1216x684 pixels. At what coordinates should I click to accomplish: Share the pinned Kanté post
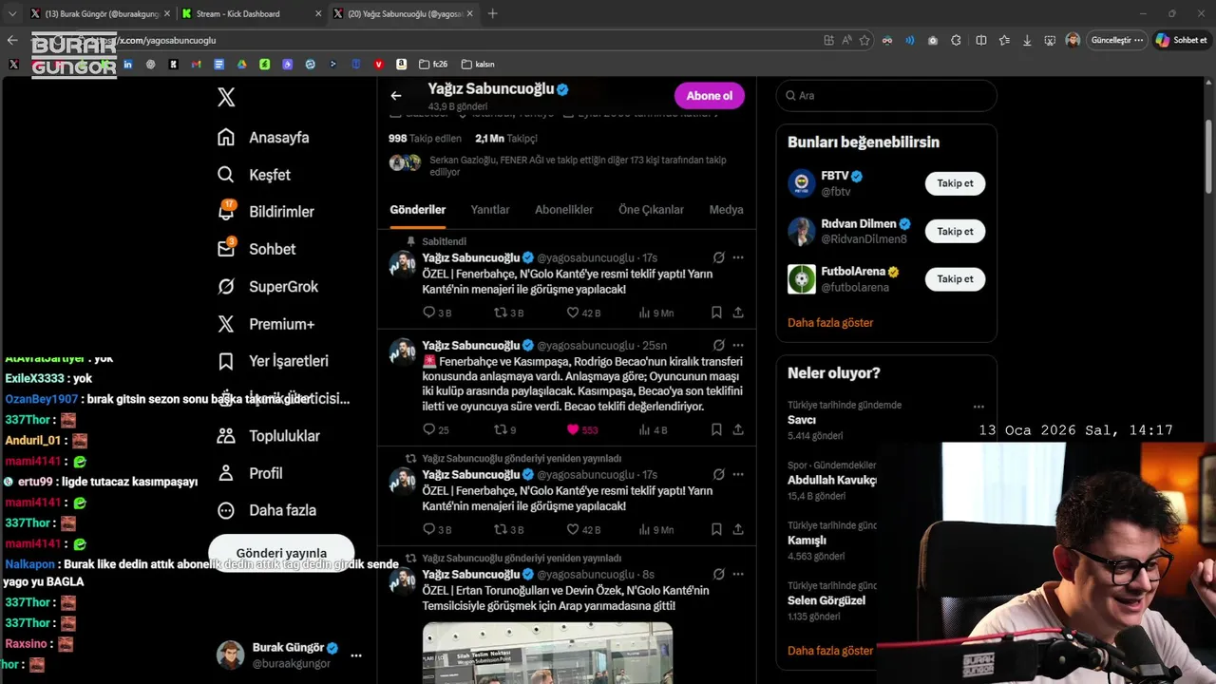point(738,313)
